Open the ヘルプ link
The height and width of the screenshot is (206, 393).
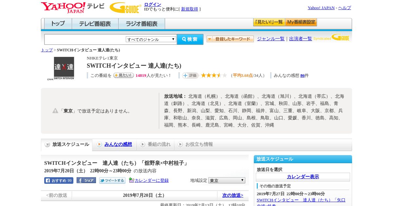(345, 8)
